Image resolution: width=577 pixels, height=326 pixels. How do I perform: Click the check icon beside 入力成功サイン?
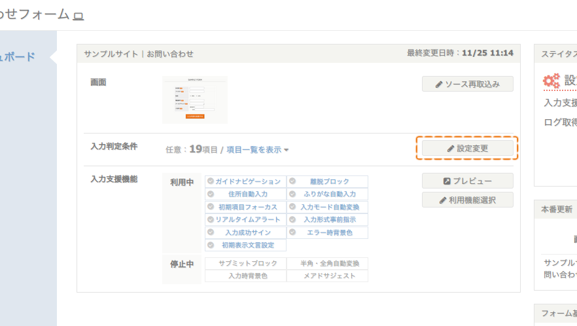[x=211, y=232]
